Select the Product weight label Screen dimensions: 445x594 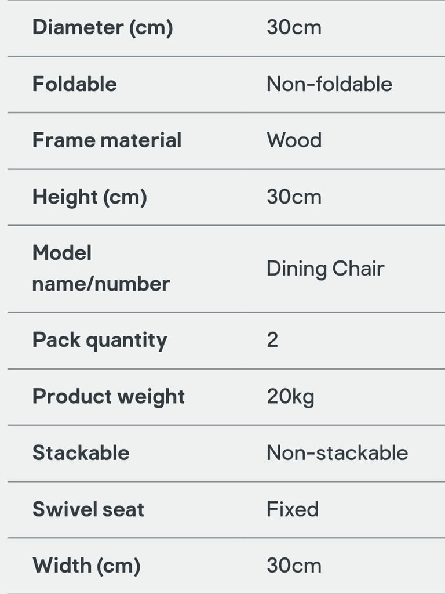tap(108, 397)
